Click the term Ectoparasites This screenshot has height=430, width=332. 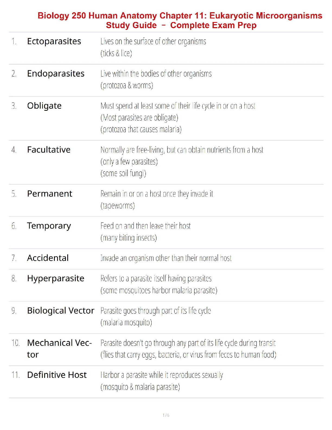pos(54,41)
